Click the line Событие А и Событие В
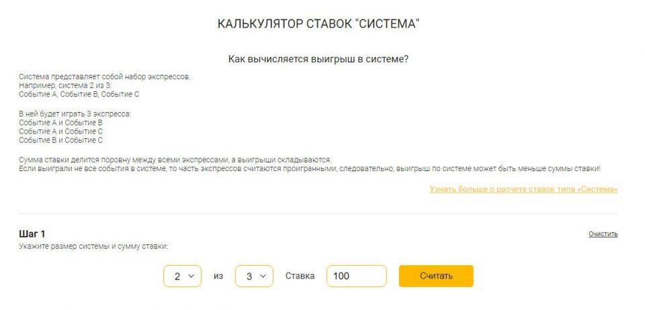This screenshot has height=310, width=645. [60, 123]
